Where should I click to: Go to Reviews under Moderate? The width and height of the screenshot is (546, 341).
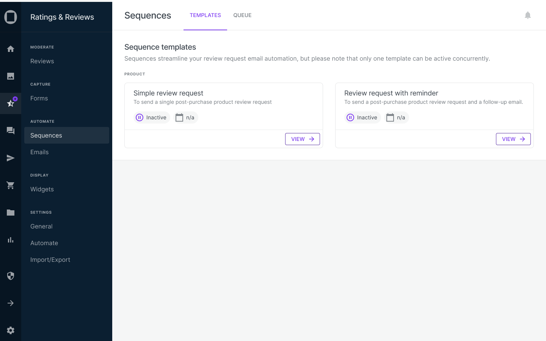click(x=42, y=61)
